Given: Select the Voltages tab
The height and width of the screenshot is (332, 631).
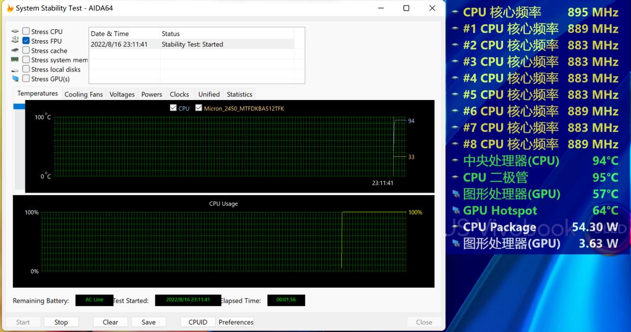Looking at the screenshot, I should pos(122,94).
